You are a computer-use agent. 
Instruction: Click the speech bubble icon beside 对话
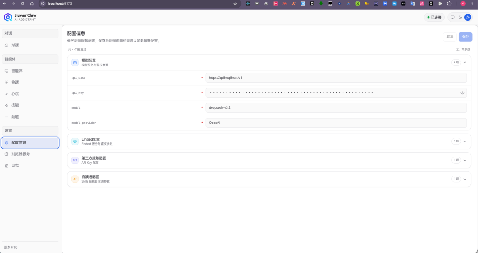pos(7,46)
